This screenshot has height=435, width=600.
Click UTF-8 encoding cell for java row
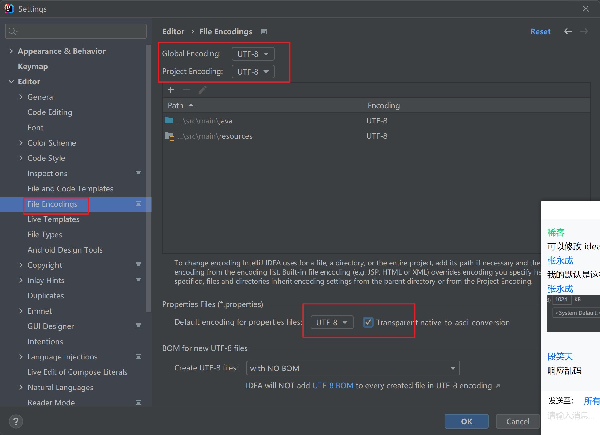pos(377,121)
